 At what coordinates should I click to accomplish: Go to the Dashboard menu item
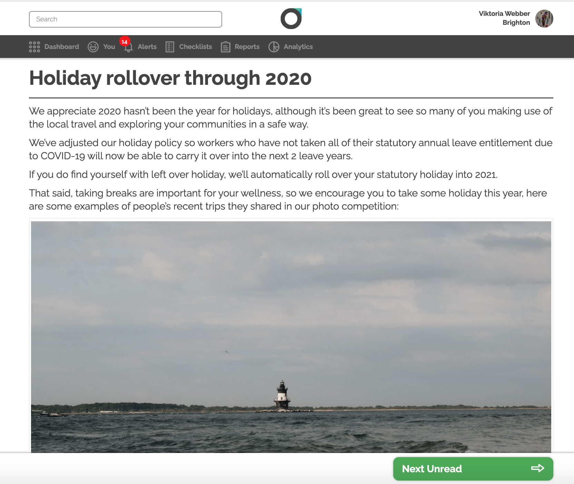[62, 47]
